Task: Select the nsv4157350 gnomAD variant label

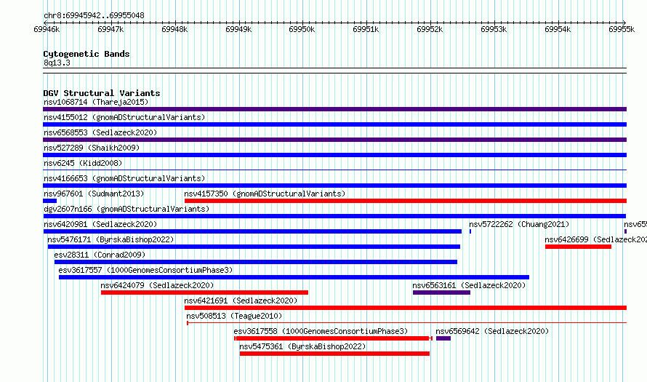Action: tap(265, 194)
